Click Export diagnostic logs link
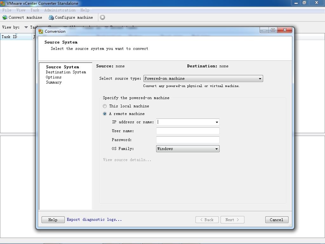The height and width of the screenshot is (244, 325). pos(94,220)
